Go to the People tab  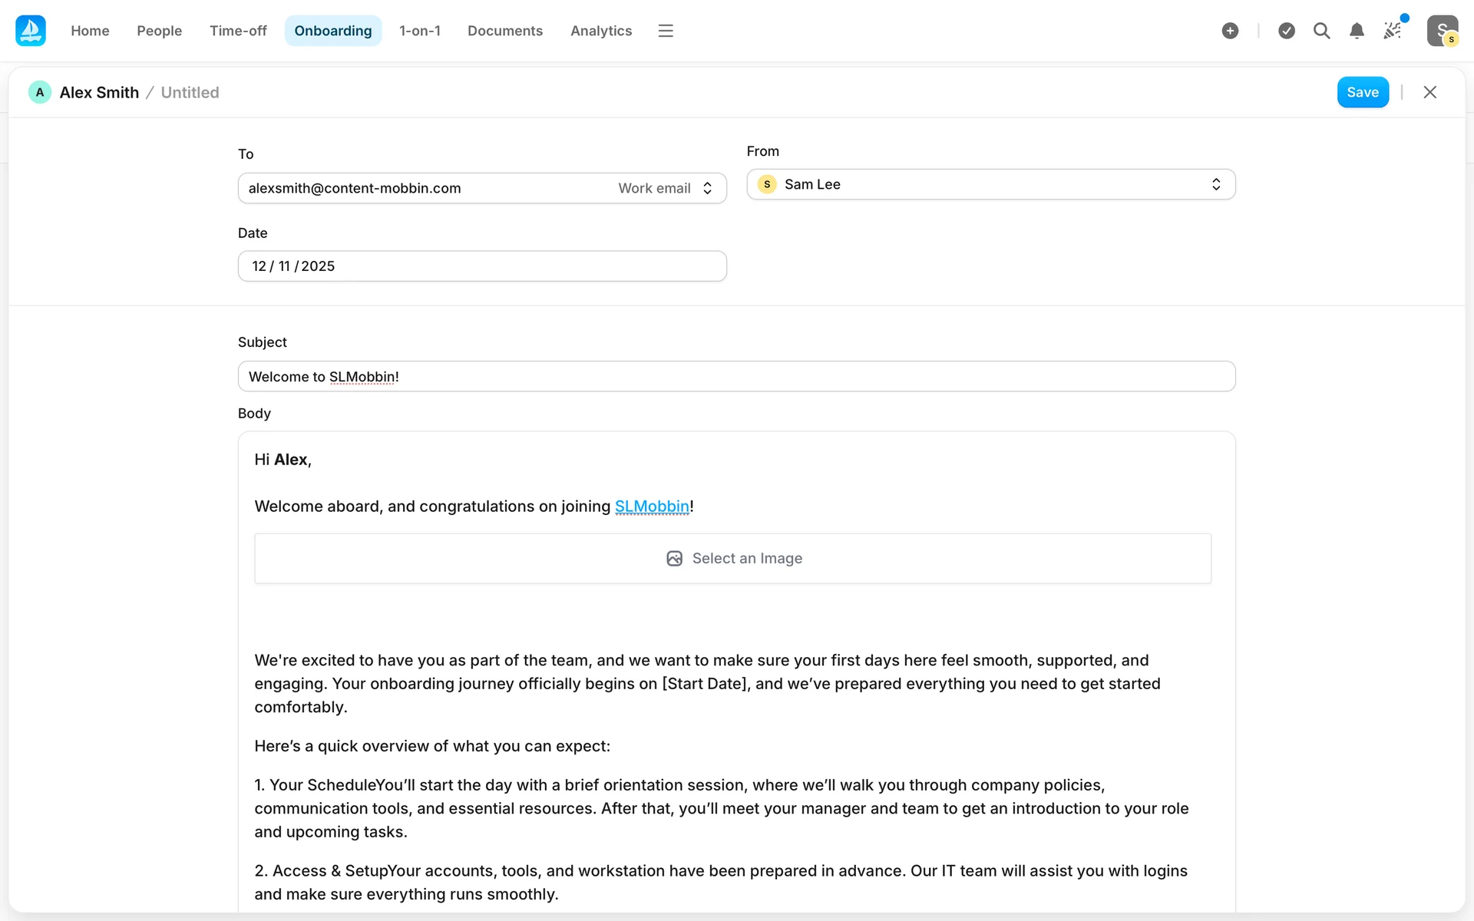(159, 31)
